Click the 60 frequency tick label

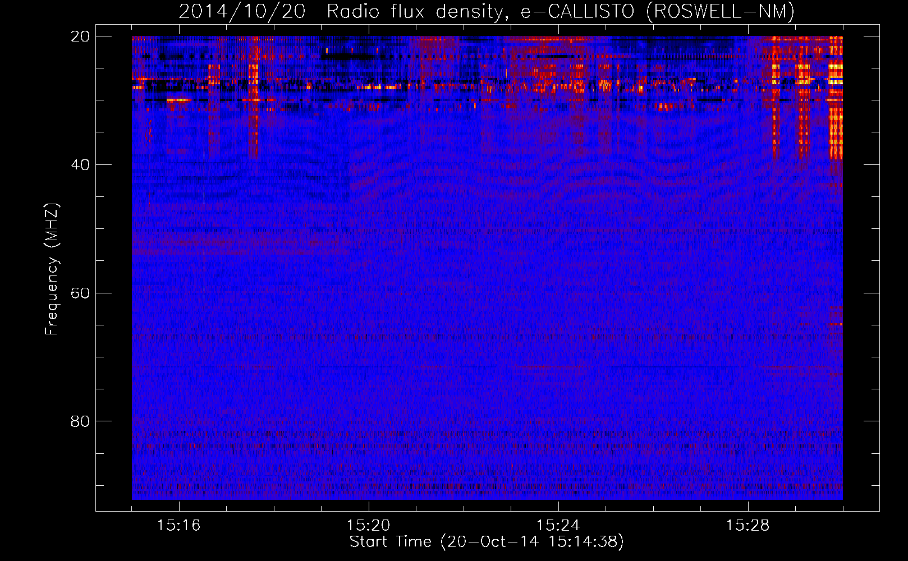pyautogui.click(x=80, y=293)
